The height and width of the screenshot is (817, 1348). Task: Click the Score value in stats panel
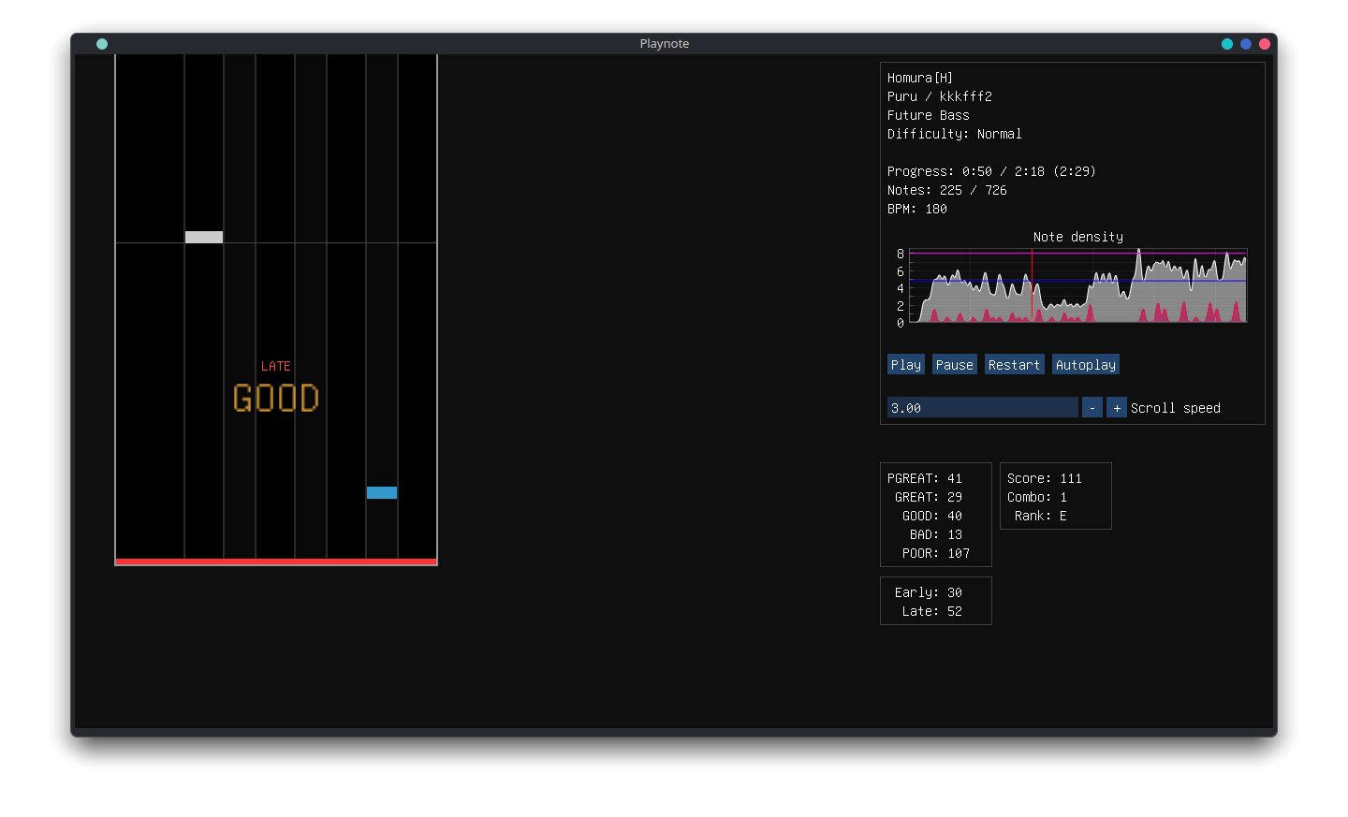1045,478
